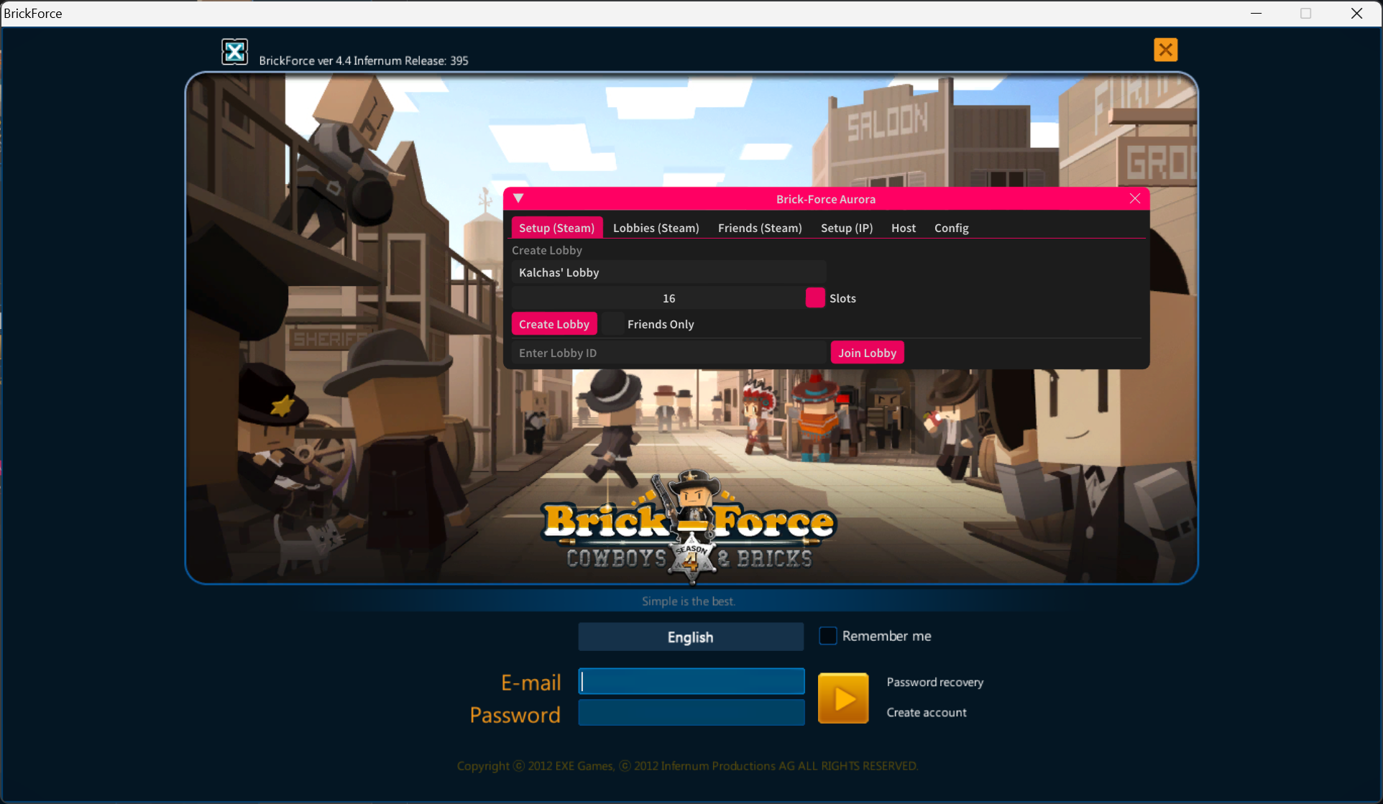Click the Join Lobby button

pos(867,353)
